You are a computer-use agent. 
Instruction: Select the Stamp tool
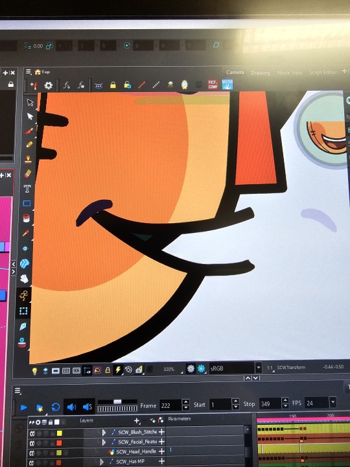29,160
